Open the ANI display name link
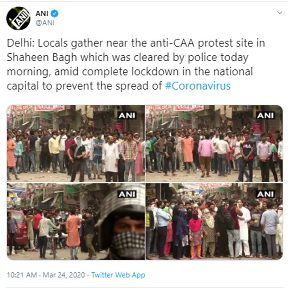The height and width of the screenshot is (290, 288). click(x=42, y=14)
